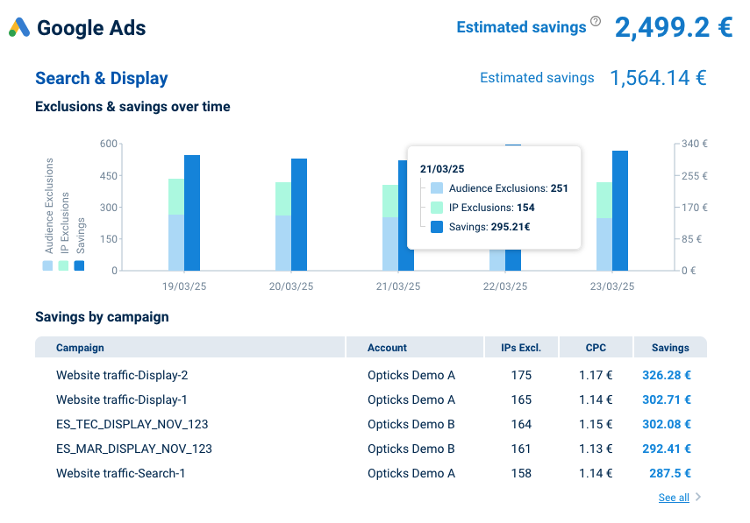Click the savings bar for 23/03/25
Image resolution: width=750 pixels, height=523 pixels.
pyautogui.click(x=620, y=210)
